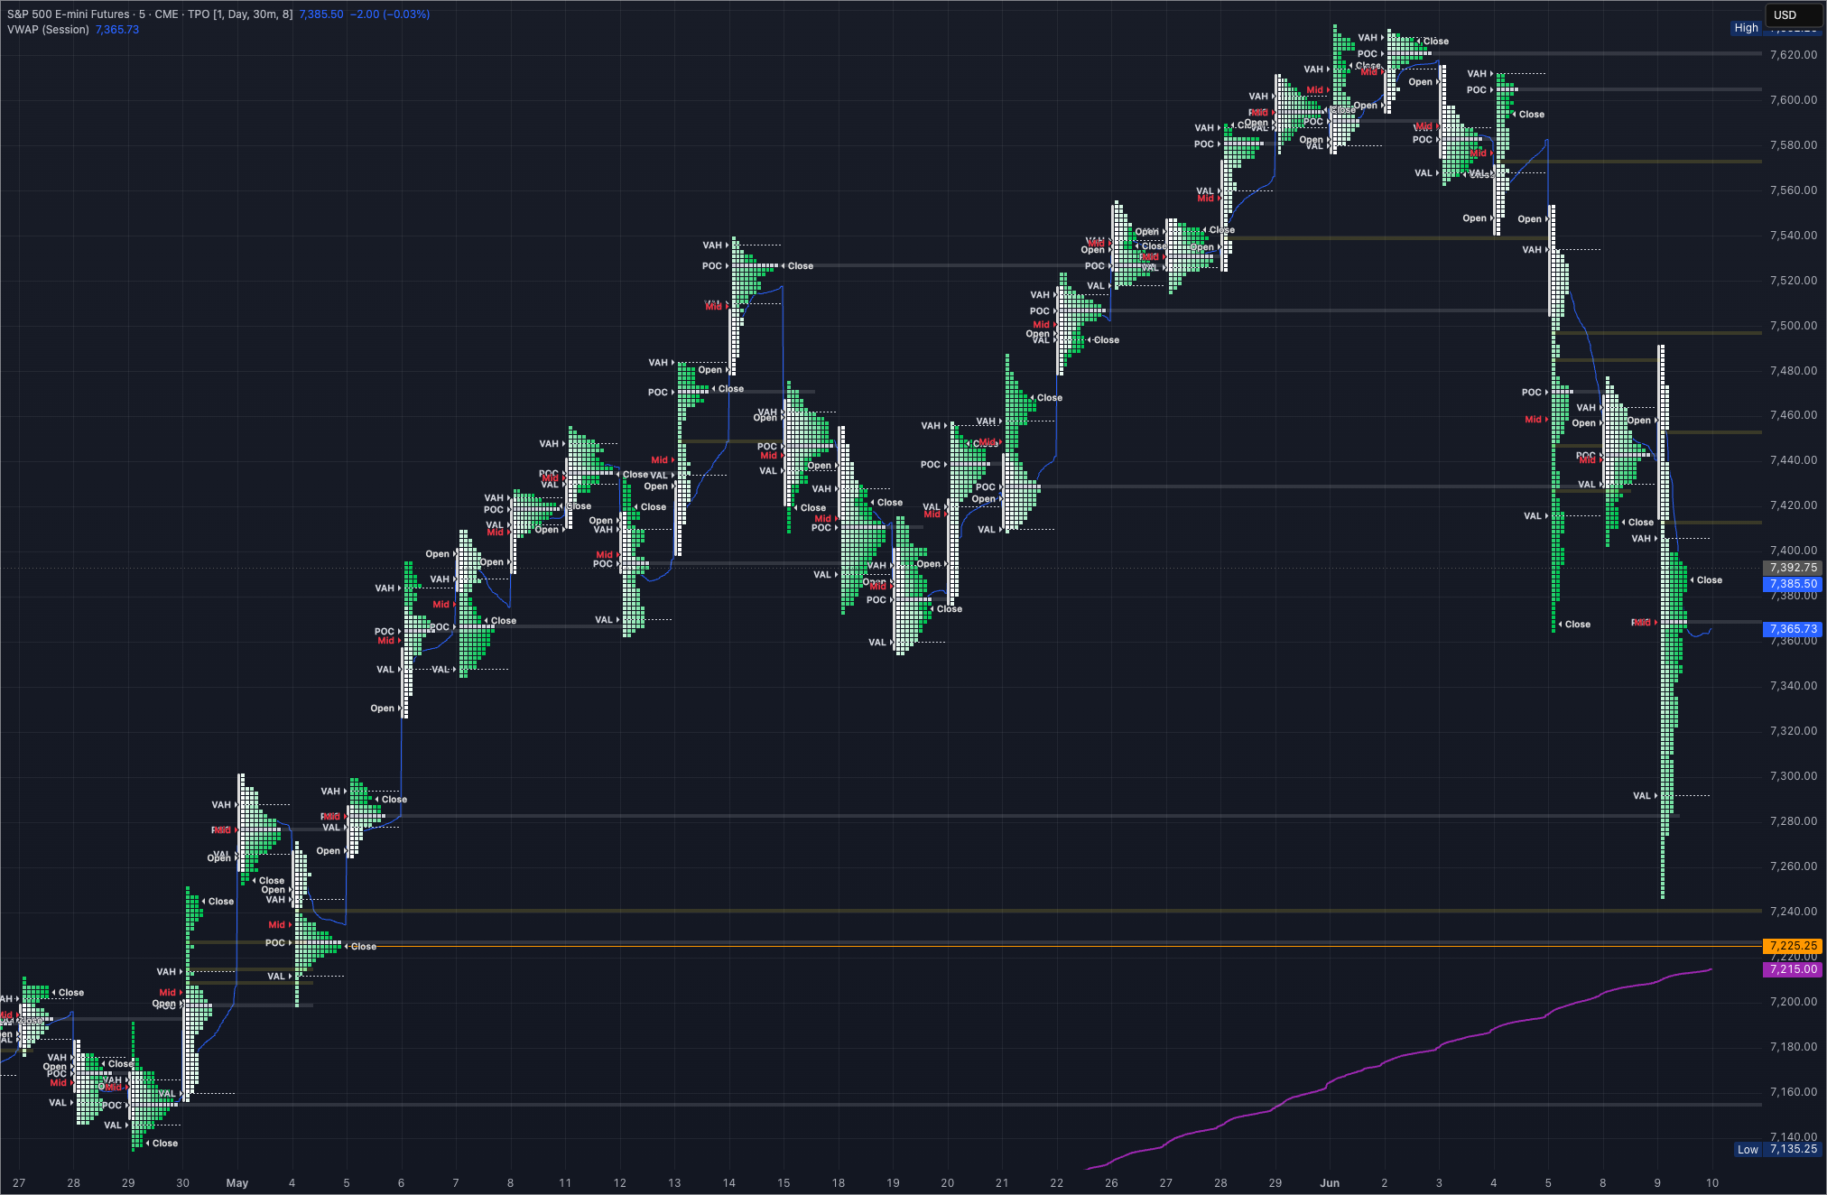Image resolution: width=1827 pixels, height=1195 pixels.
Task: Click the 7,300.00 price scale tick
Action: point(1794,776)
